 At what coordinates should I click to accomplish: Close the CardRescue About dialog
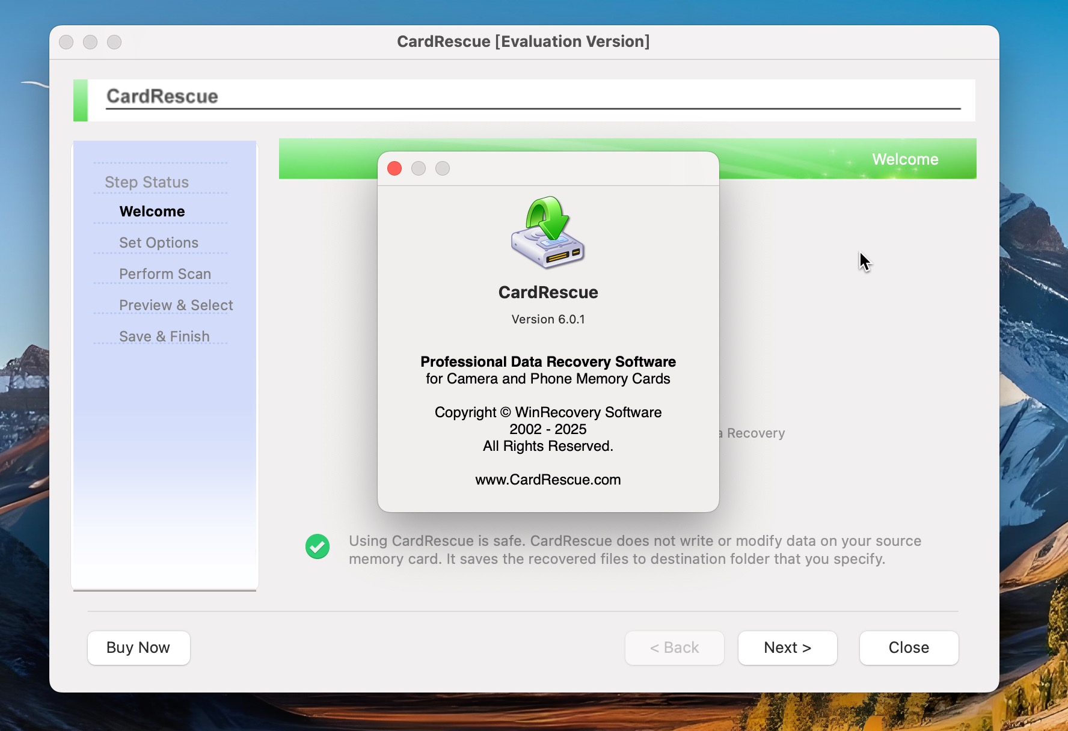[x=394, y=168]
